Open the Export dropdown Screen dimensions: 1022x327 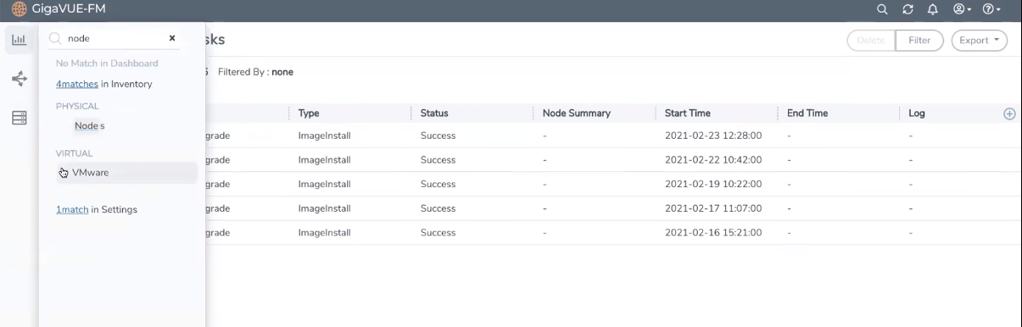coord(980,40)
